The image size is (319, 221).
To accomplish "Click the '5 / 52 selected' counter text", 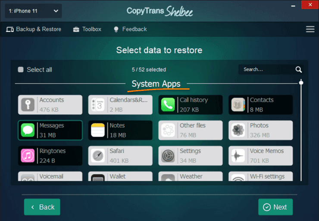I will pos(149,69).
